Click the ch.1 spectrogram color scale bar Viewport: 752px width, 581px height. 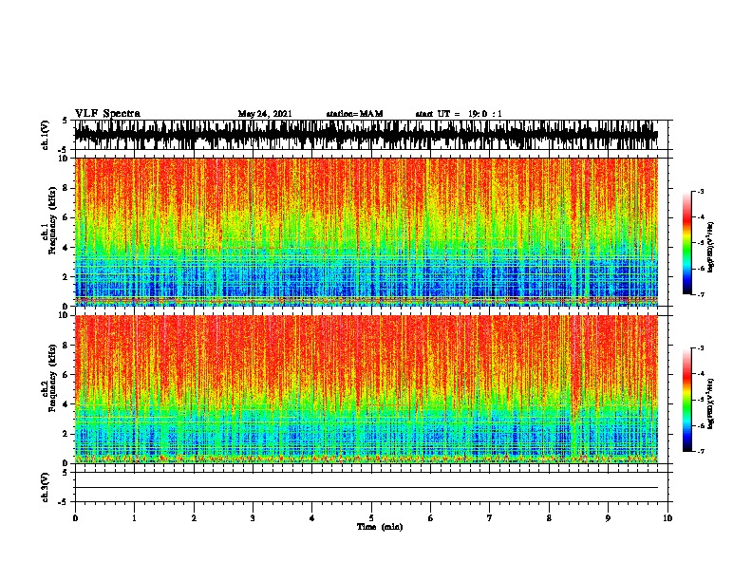pyautogui.click(x=686, y=243)
